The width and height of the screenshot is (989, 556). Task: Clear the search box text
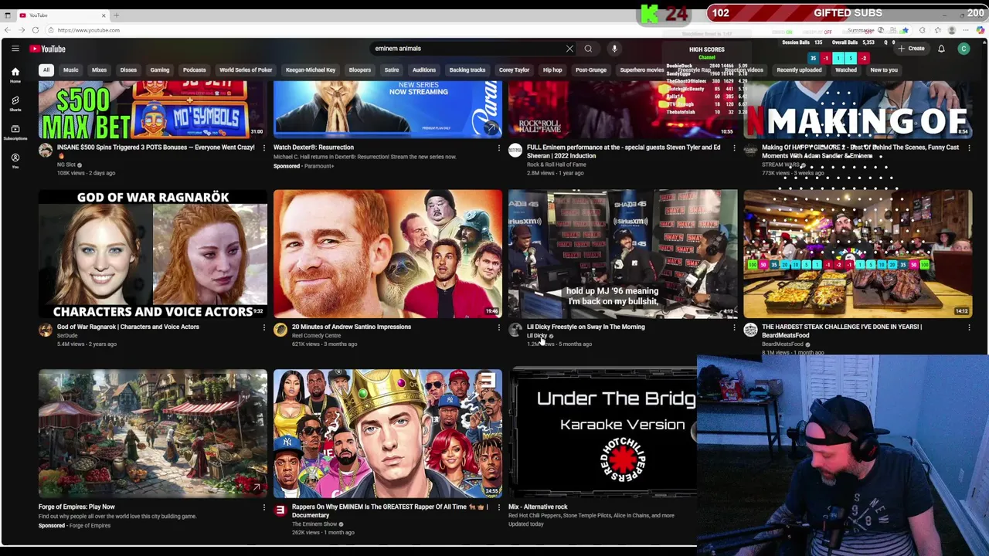tap(569, 49)
